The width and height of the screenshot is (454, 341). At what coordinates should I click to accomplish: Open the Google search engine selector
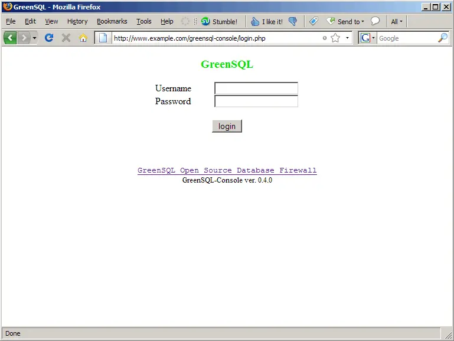pos(367,38)
